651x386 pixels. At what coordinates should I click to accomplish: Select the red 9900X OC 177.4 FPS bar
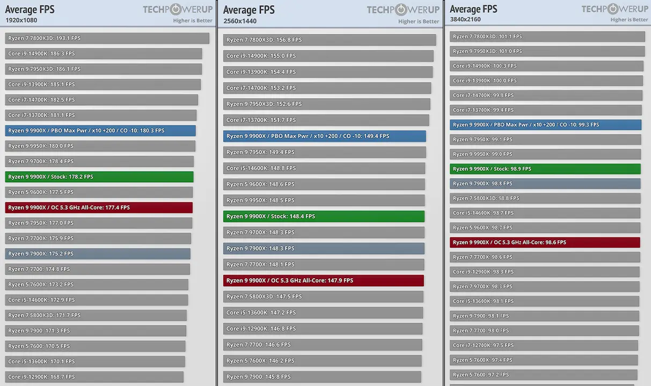[99, 207]
